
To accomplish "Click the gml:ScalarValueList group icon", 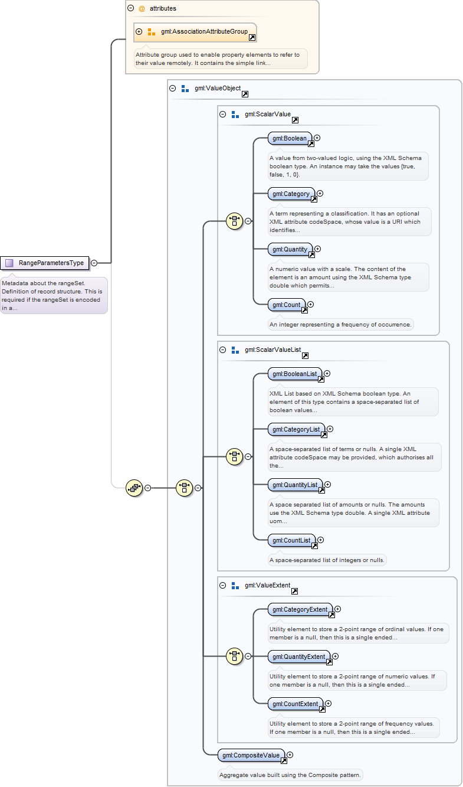I will tap(236, 350).
